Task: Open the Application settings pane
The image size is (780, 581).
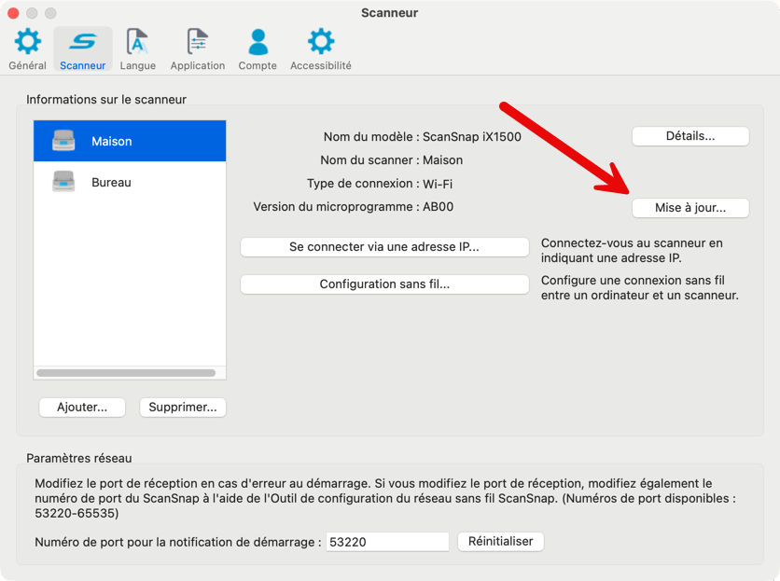Action: pos(198,49)
